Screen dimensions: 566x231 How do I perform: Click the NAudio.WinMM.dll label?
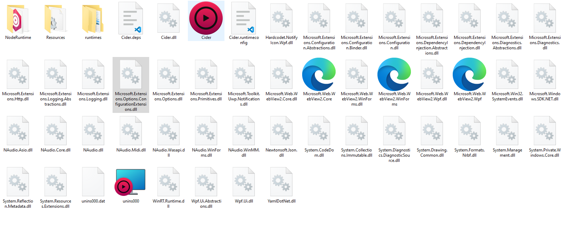coord(244,152)
